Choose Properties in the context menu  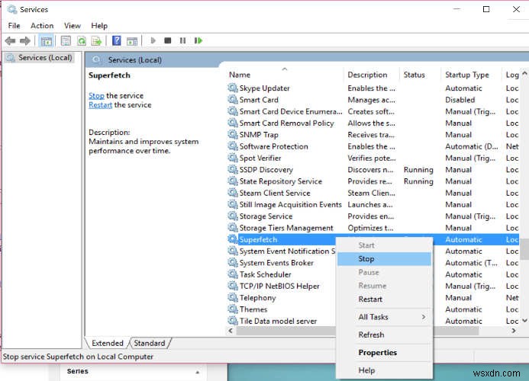tap(384, 353)
